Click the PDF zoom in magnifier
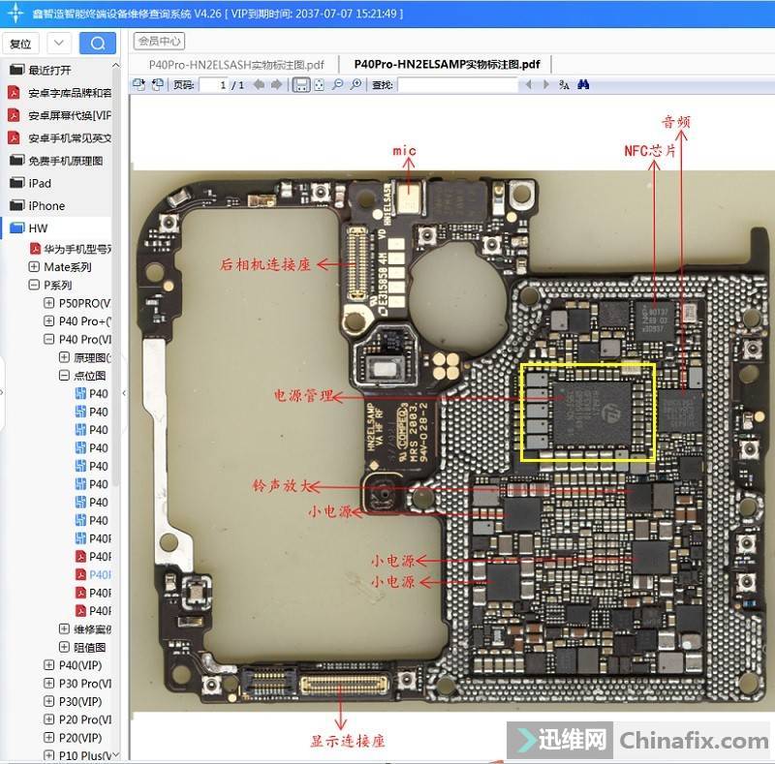Screen dimensions: 775x764 pyautogui.click(x=356, y=85)
